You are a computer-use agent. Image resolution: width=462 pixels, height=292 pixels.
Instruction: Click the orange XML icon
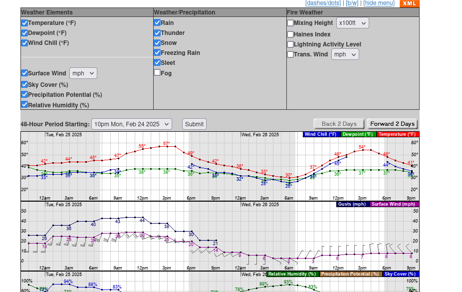point(409,3)
